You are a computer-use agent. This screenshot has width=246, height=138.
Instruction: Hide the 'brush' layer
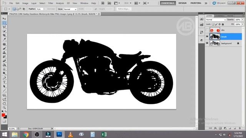(207, 37)
